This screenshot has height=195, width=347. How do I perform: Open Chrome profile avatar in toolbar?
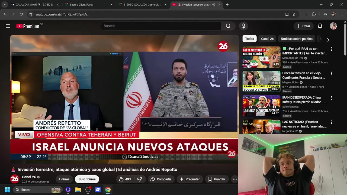coord(334,14)
